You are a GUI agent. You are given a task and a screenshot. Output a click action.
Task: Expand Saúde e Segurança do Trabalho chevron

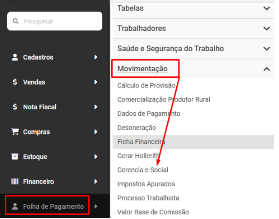[x=267, y=49]
